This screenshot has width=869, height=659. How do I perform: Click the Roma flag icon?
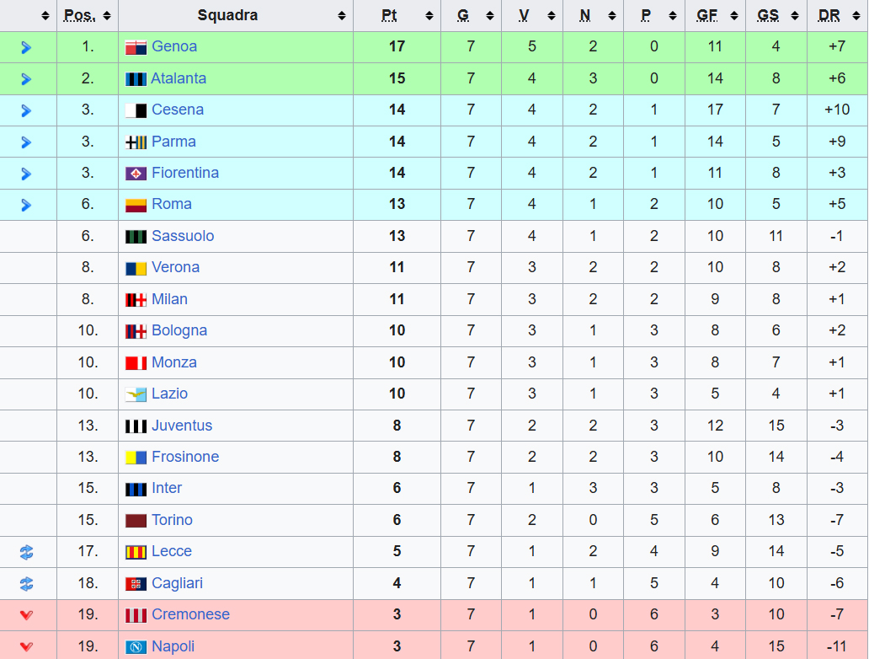coord(136,205)
